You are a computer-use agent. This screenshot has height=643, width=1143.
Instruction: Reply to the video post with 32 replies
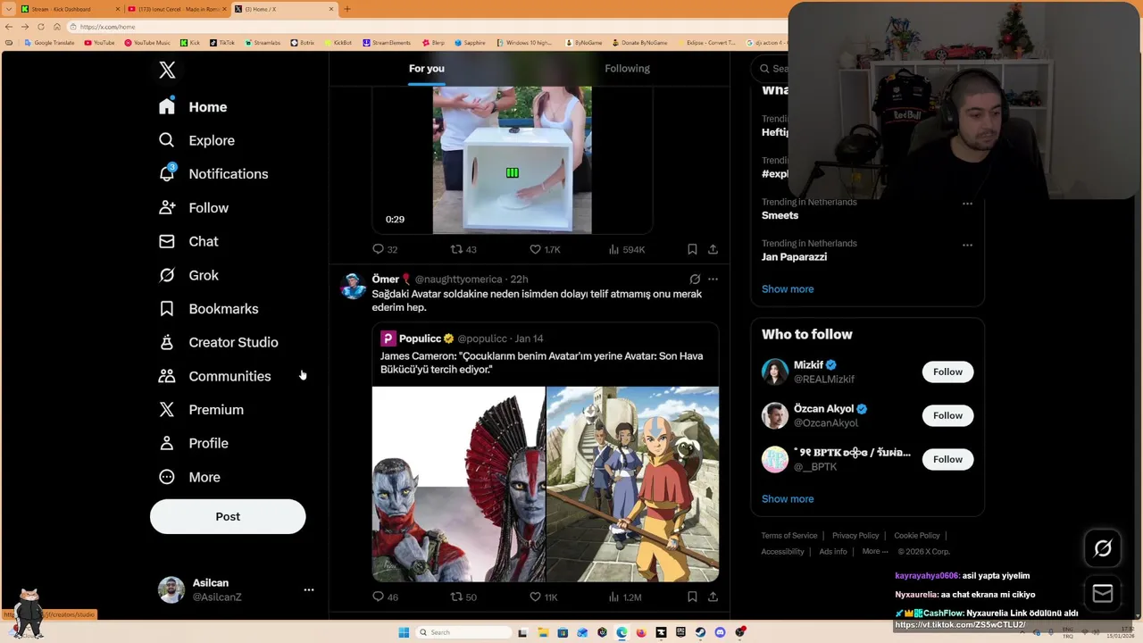pyautogui.click(x=386, y=249)
